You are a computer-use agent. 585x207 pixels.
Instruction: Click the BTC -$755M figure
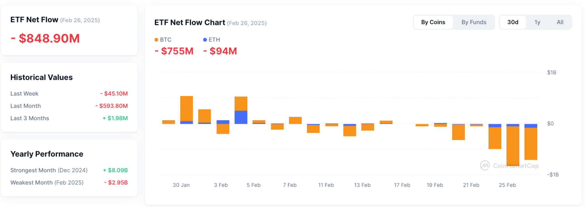pos(174,51)
